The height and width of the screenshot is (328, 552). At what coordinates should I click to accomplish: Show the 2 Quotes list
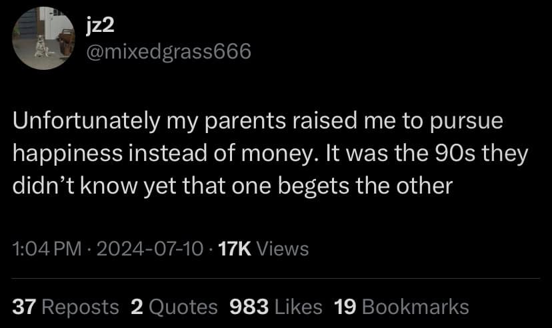[x=174, y=307]
